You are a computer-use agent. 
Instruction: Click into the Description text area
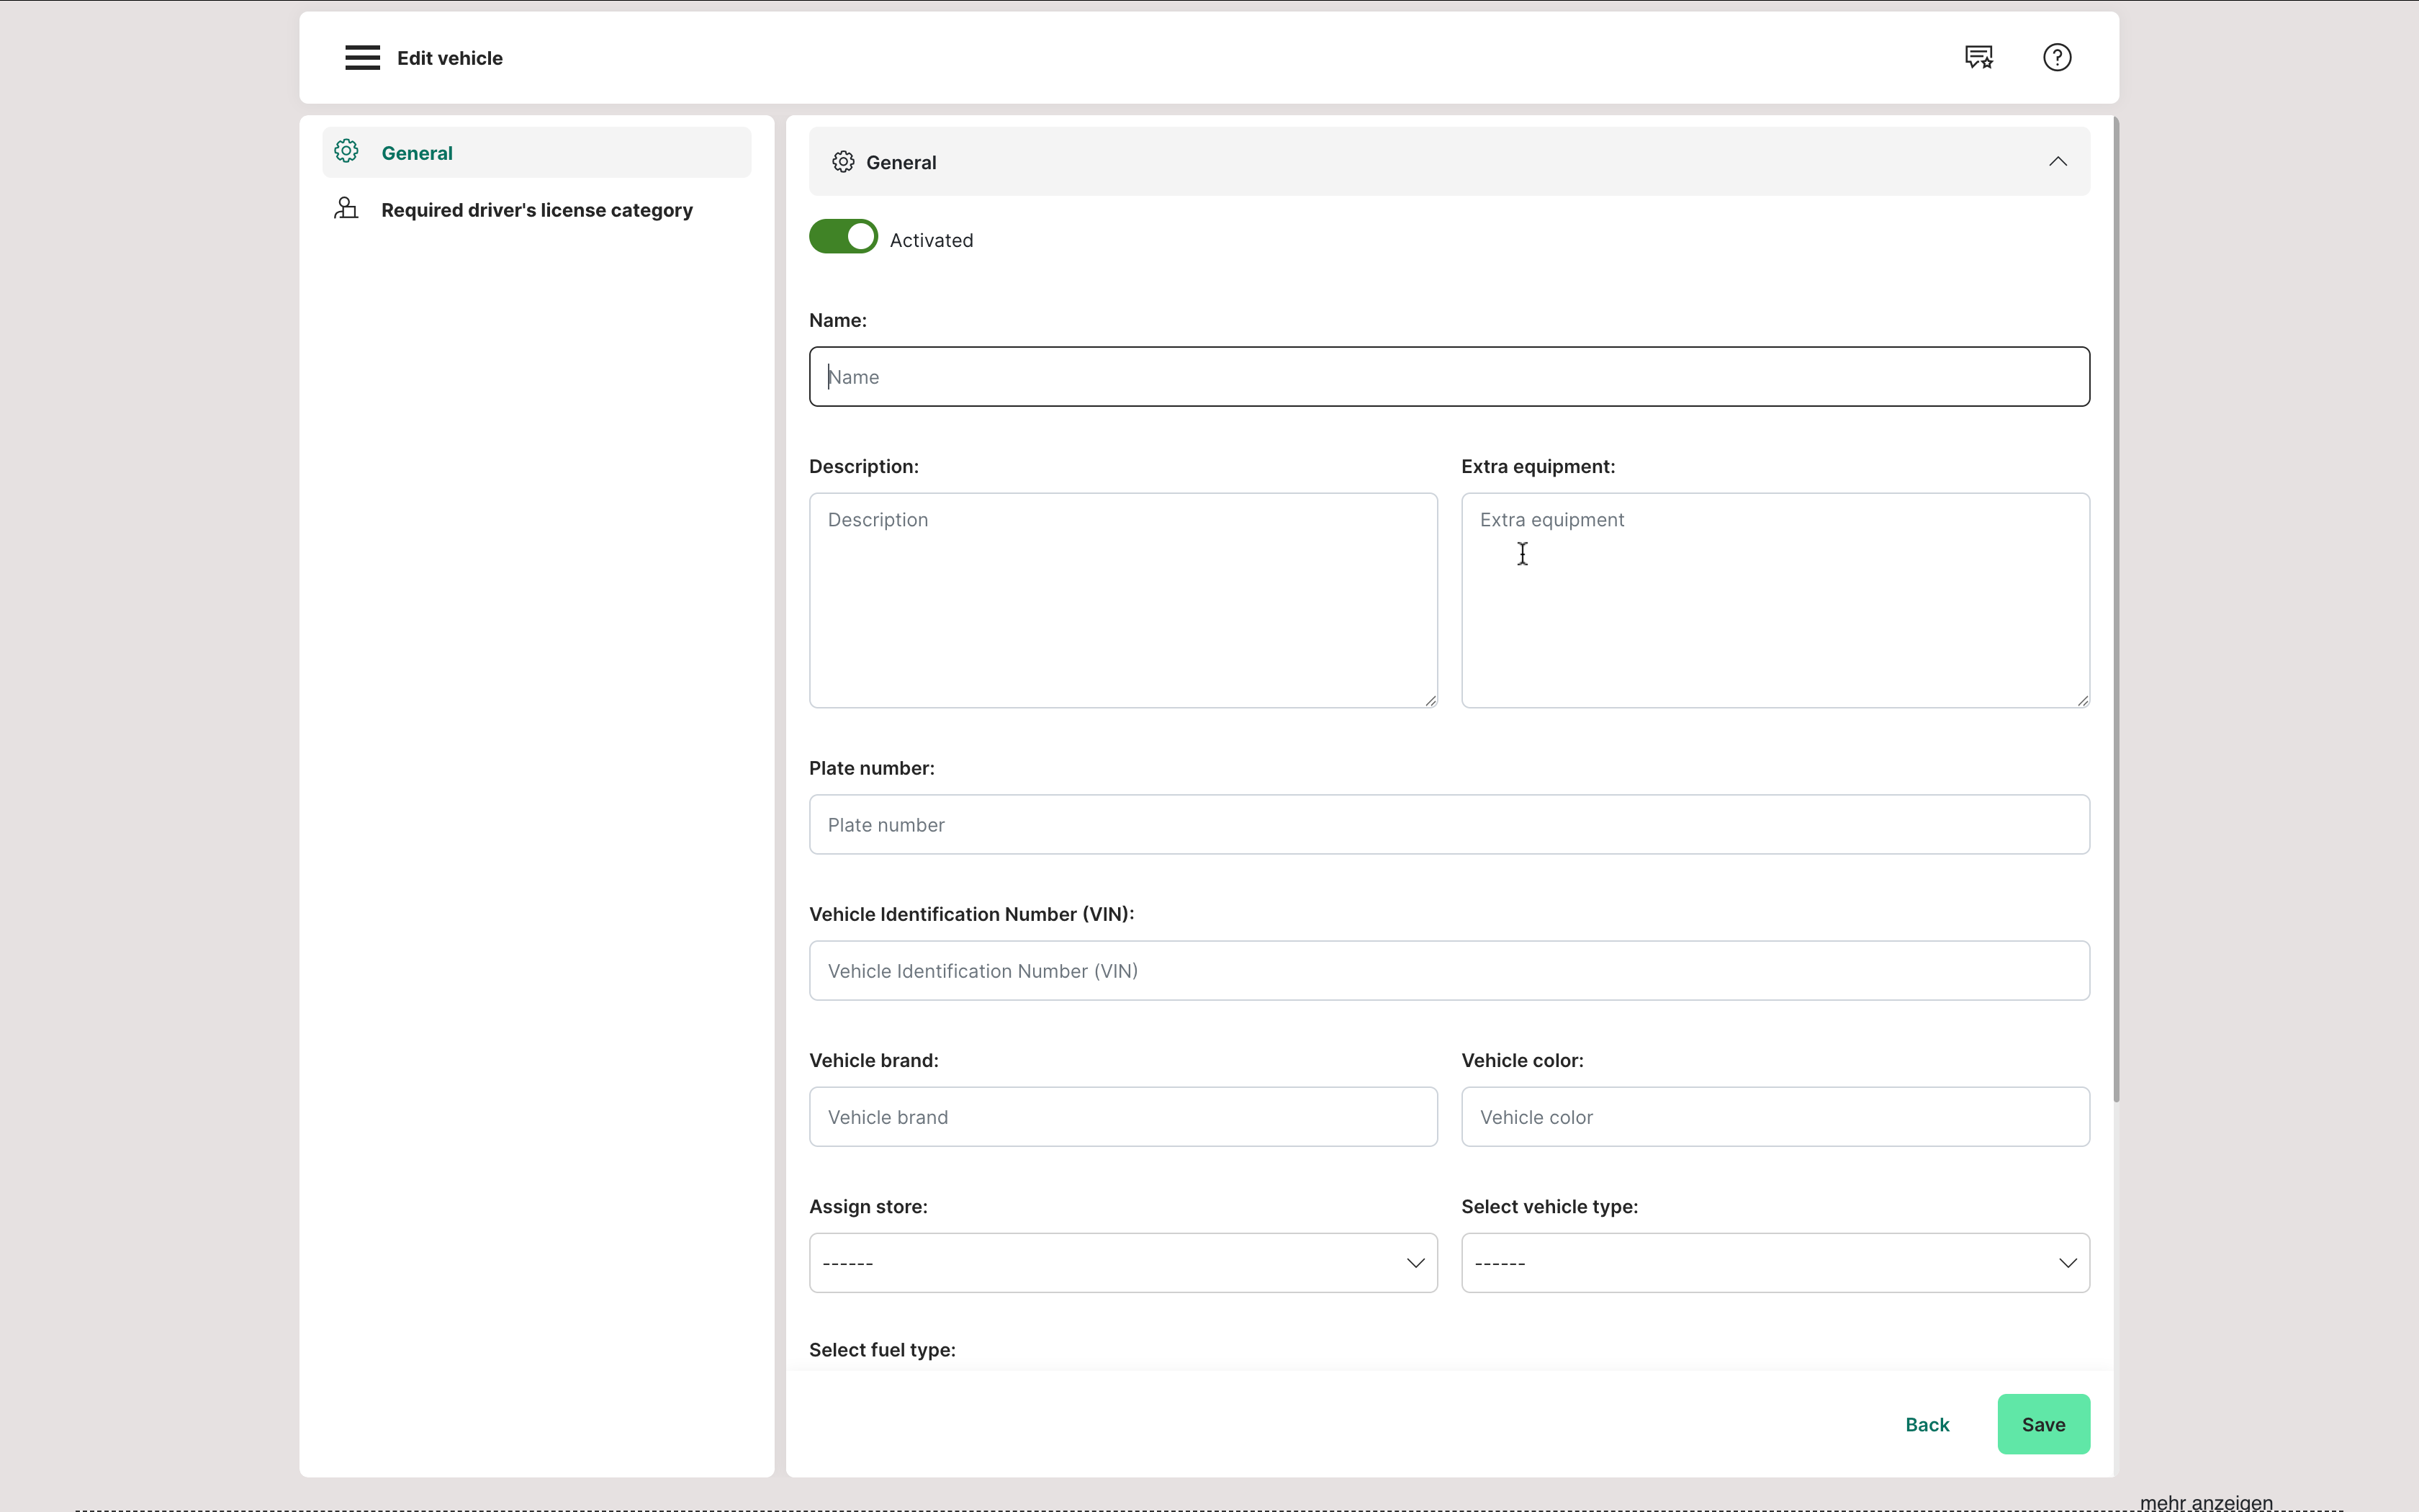pyautogui.click(x=1122, y=600)
